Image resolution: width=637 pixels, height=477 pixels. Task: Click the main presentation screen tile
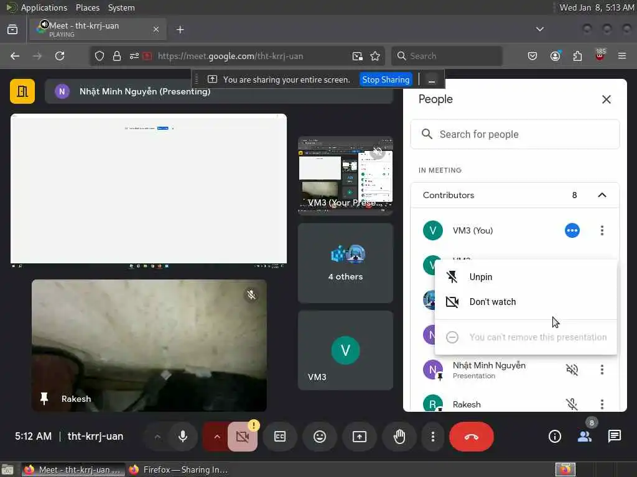(149, 191)
